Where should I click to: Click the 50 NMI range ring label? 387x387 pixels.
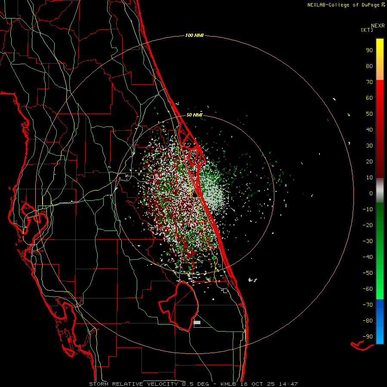click(x=194, y=115)
